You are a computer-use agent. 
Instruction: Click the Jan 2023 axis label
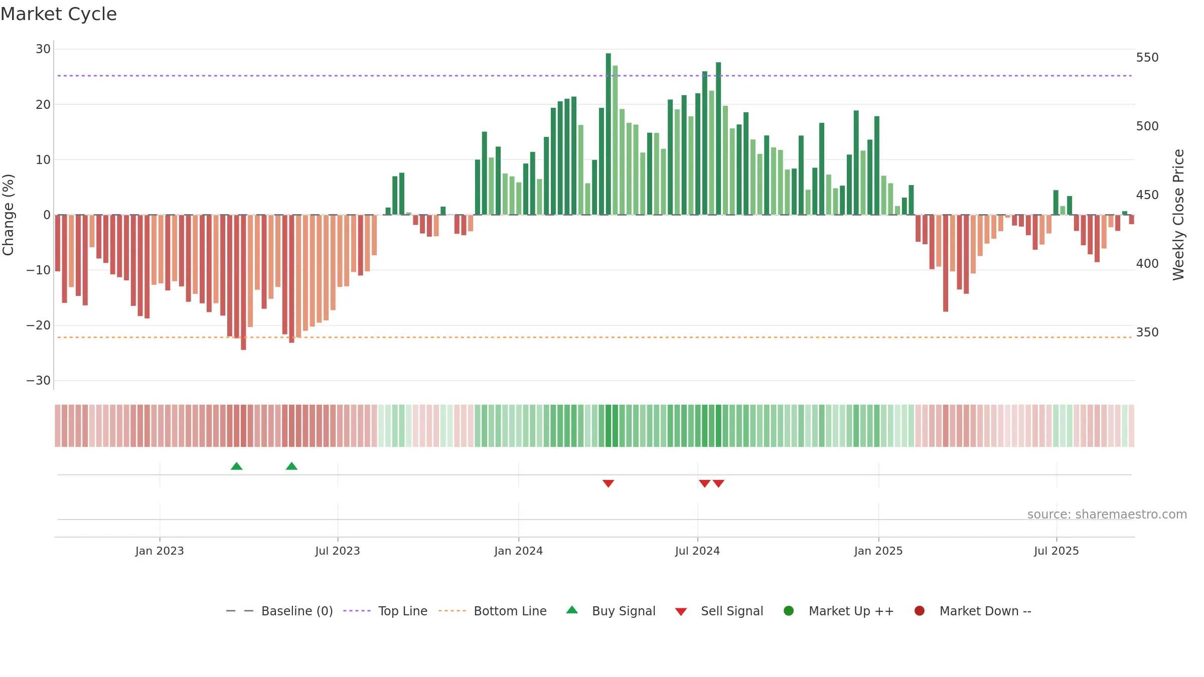tap(160, 551)
